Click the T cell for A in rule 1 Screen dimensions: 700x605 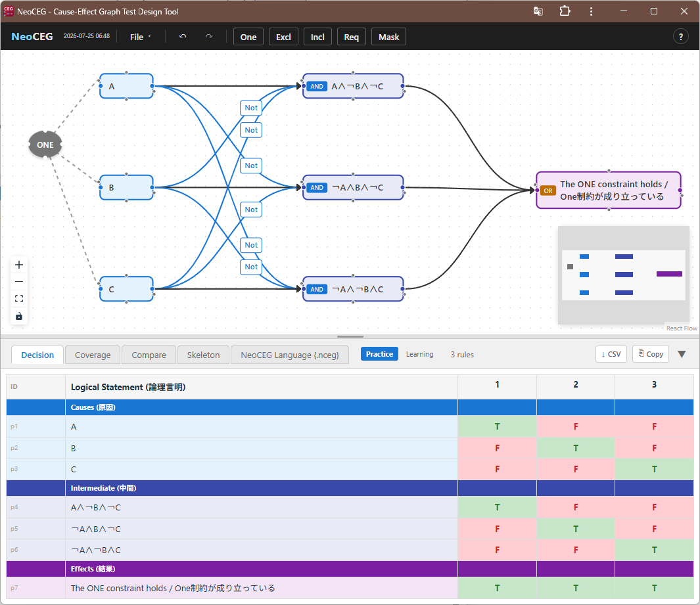point(497,426)
